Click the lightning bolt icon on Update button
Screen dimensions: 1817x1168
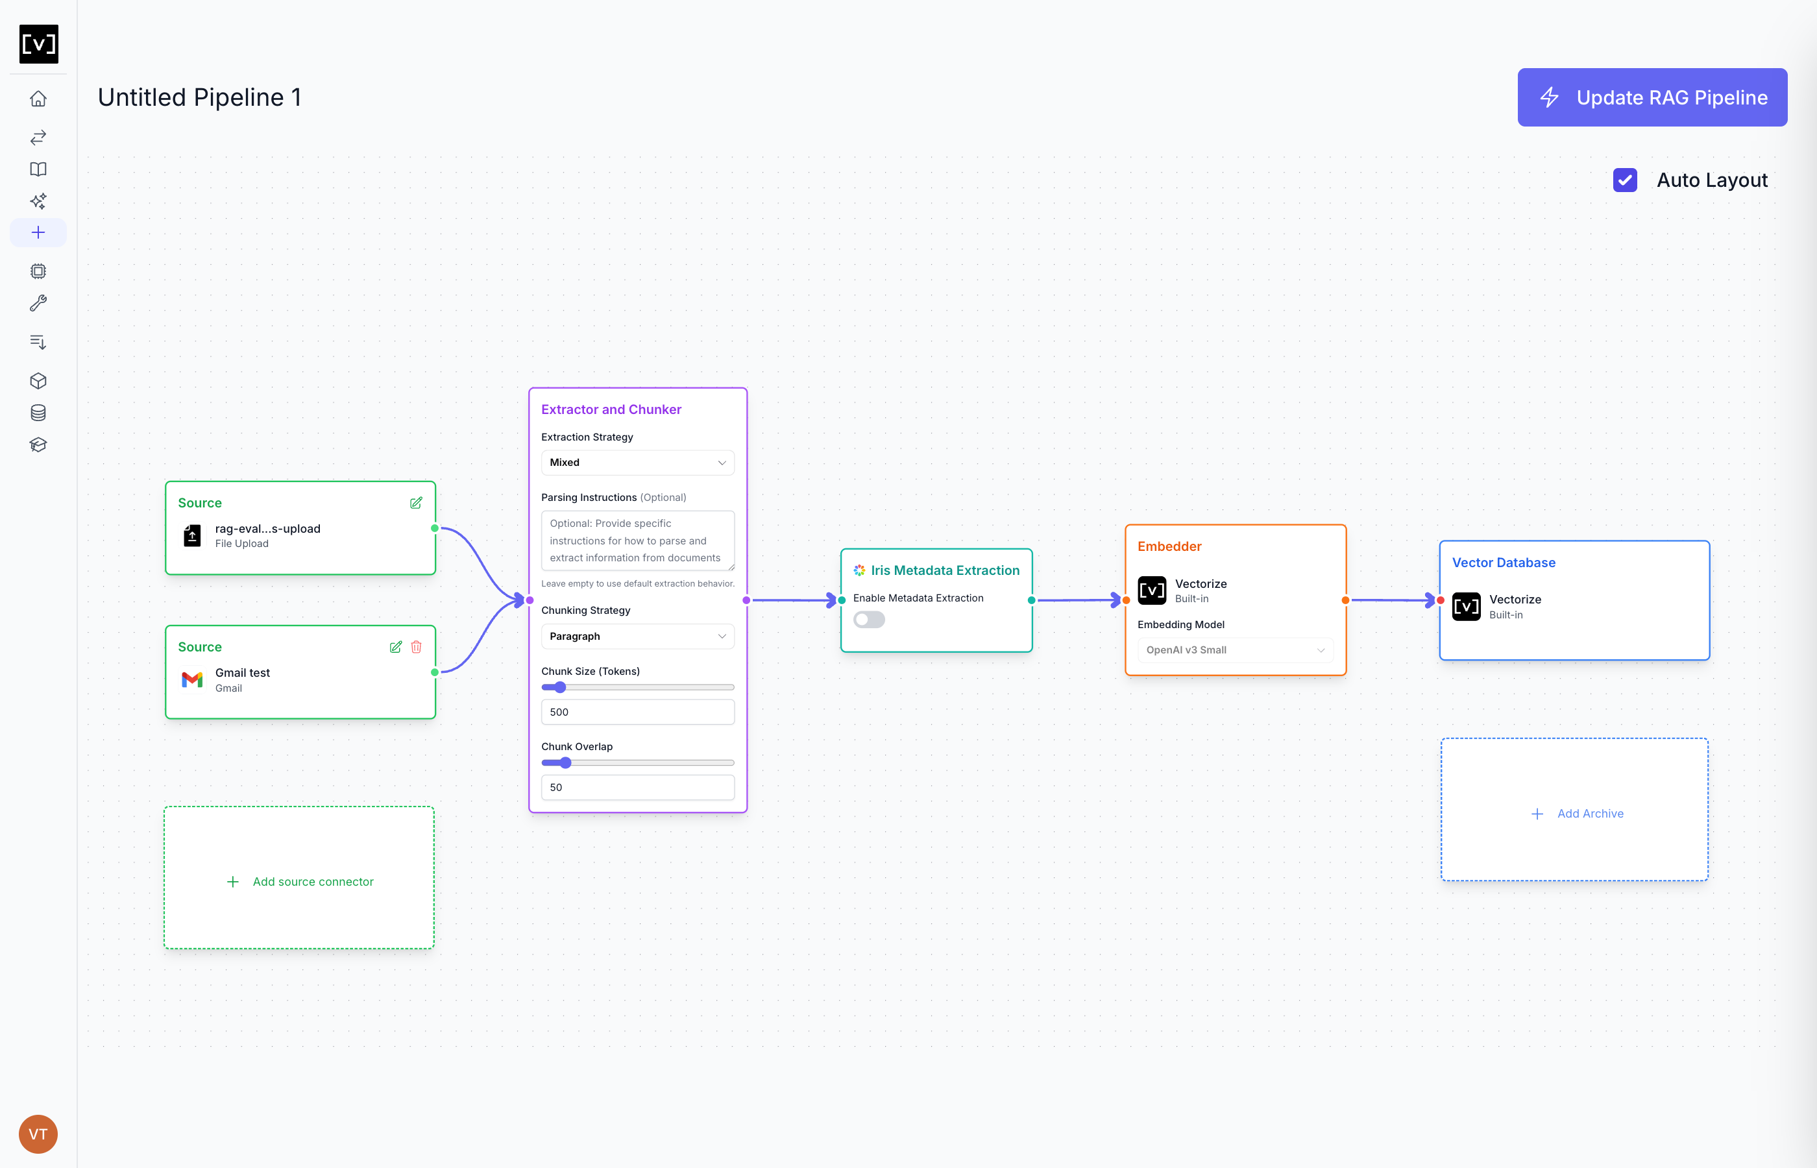(1549, 97)
